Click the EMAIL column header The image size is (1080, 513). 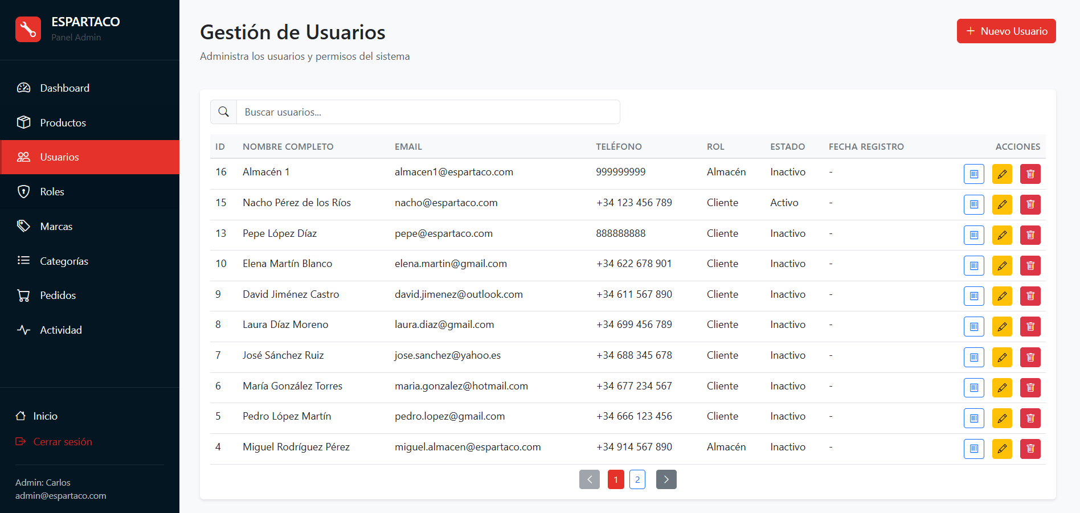tap(408, 147)
